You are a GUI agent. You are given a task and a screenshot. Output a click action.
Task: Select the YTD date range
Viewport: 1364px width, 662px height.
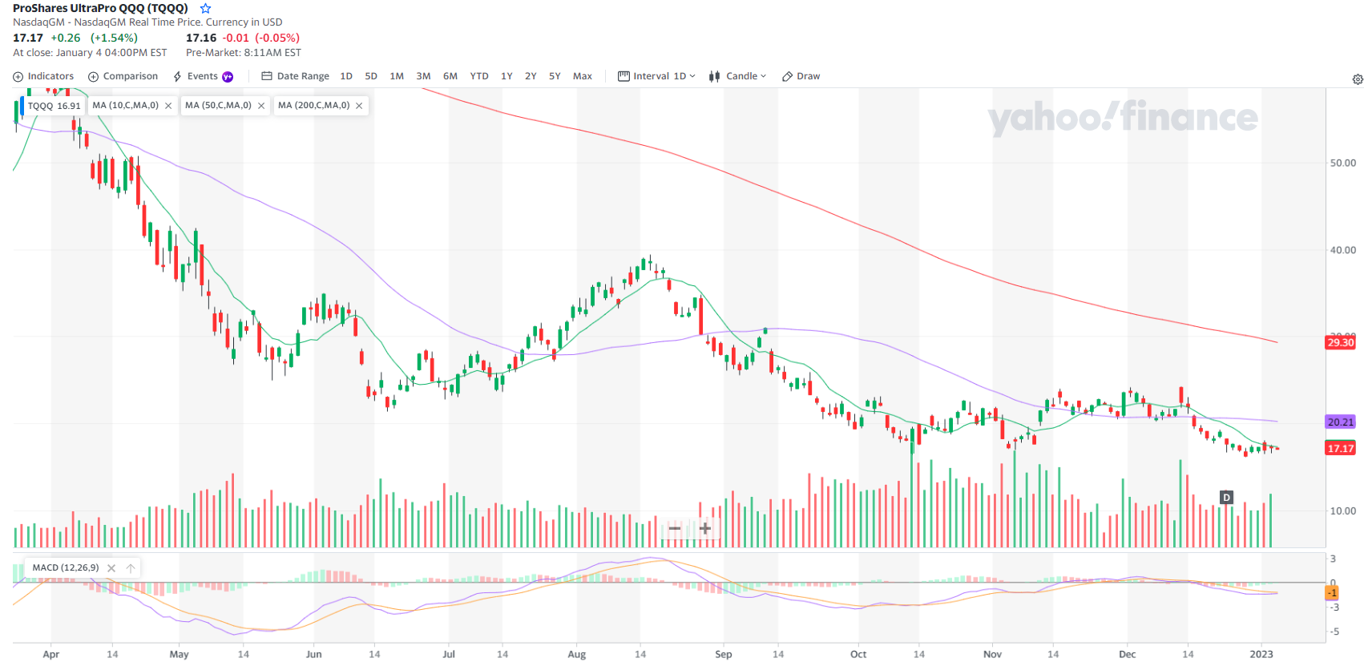479,76
